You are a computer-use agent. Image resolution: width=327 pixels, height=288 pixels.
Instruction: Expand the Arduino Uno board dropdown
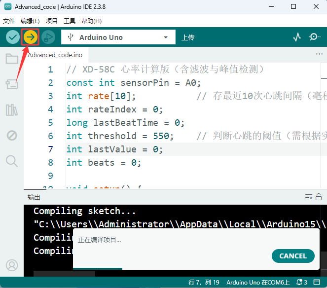[118, 37]
